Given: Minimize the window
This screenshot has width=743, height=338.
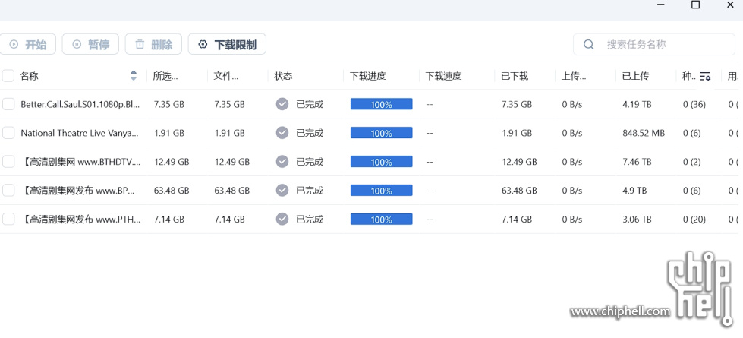Looking at the screenshot, I should pos(660,5).
